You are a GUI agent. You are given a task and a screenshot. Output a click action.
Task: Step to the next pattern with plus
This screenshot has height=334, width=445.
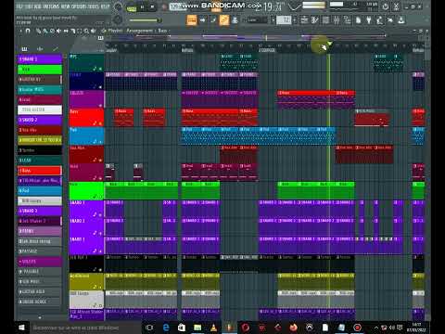(295, 20)
